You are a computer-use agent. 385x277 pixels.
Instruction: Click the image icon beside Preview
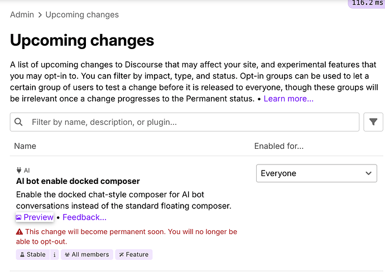pos(18,217)
